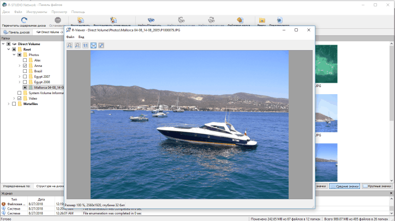The image size is (395, 221).
Task: Open the File Mask toolbar icon
Action: click(x=240, y=20)
